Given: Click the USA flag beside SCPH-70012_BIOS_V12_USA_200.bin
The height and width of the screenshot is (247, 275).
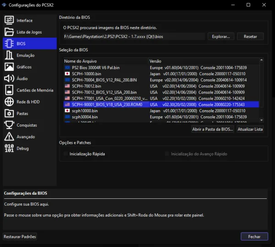Looking at the screenshot, I should [x=67, y=92].
